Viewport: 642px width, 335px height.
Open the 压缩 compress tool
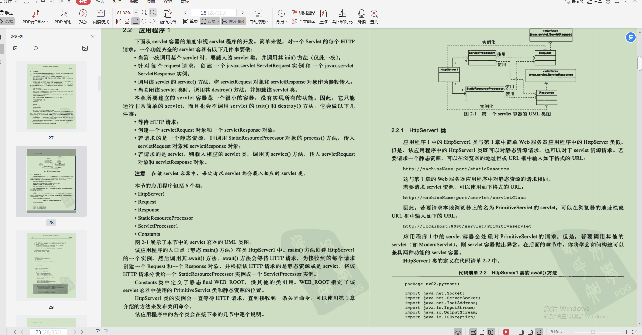click(324, 17)
